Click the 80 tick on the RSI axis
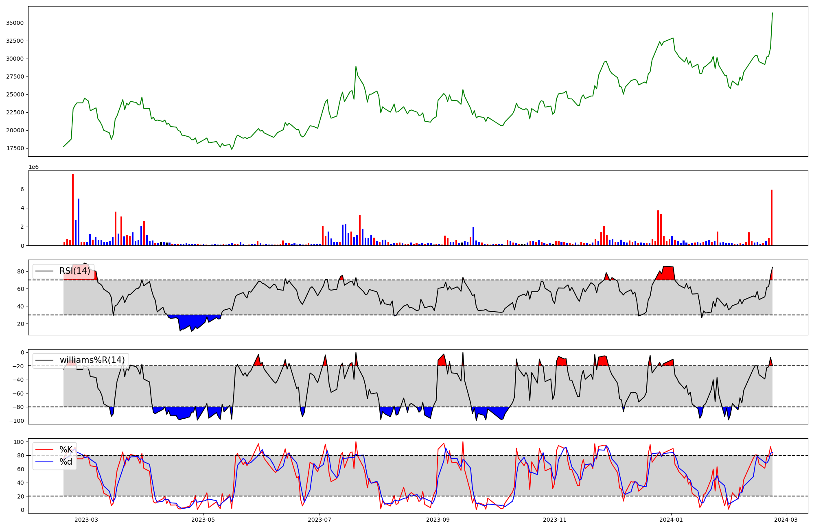This screenshot has width=814, height=529. 21,271
